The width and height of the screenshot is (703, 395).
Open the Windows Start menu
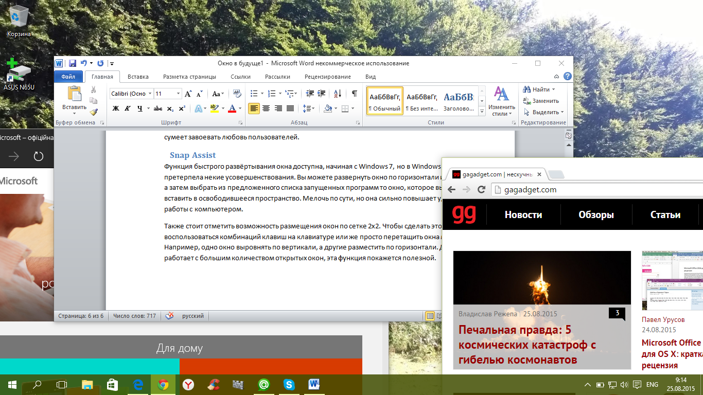(12, 384)
